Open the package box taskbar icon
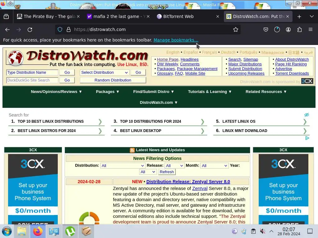Viewport: 318px width, 238px height. [86, 231]
